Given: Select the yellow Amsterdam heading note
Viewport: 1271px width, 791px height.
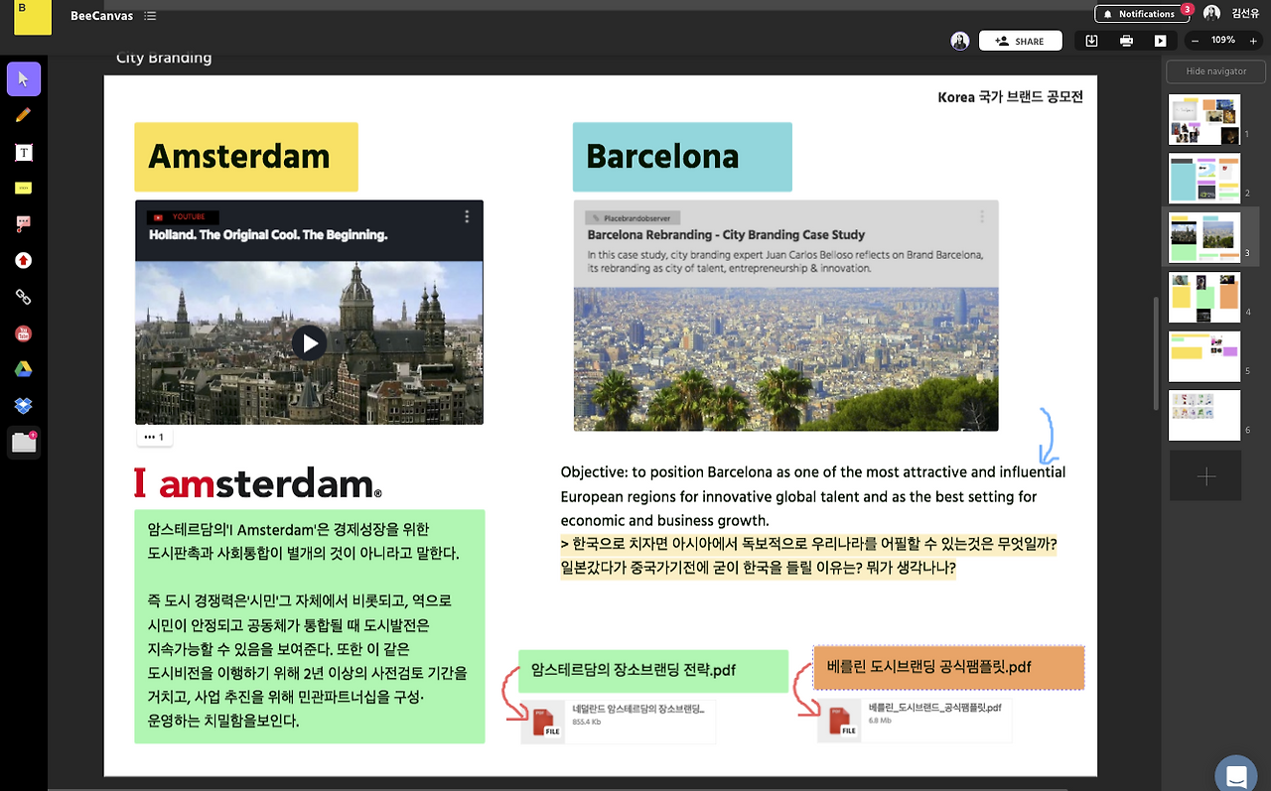Looking at the screenshot, I should coord(246,157).
